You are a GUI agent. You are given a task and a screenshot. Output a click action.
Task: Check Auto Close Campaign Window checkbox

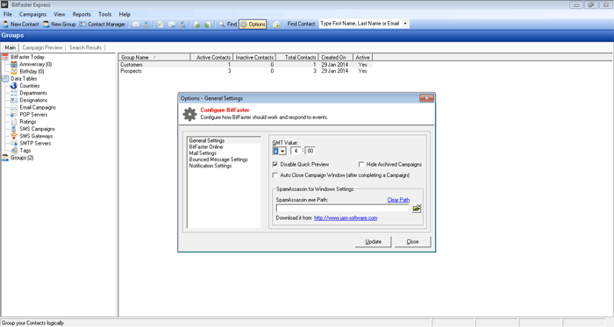pyautogui.click(x=275, y=174)
